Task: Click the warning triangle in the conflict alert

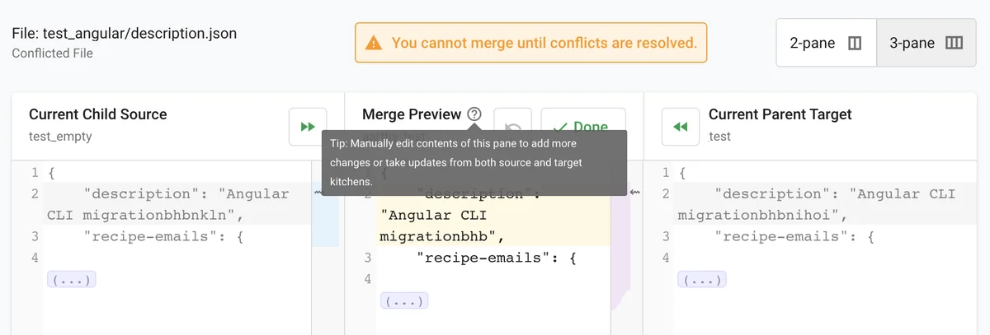Action: (374, 42)
